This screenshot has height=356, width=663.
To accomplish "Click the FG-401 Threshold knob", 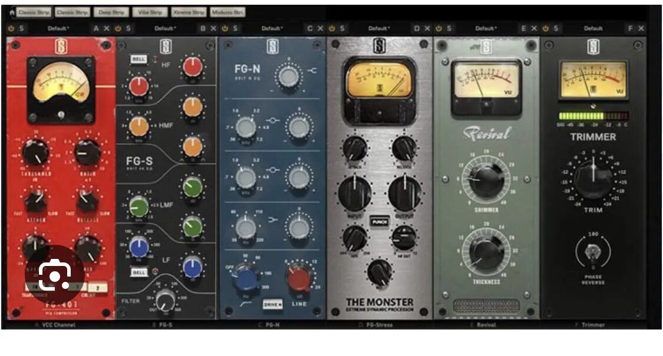I will coord(35,153).
